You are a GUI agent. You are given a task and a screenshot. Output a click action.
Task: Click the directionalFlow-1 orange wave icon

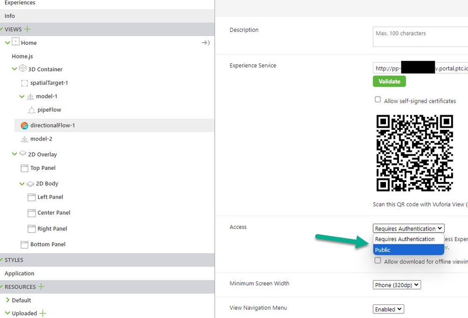(24, 125)
